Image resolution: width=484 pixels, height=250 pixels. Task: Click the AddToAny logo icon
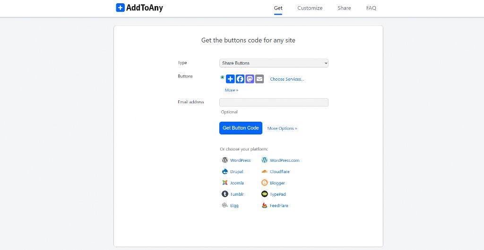(120, 8)
